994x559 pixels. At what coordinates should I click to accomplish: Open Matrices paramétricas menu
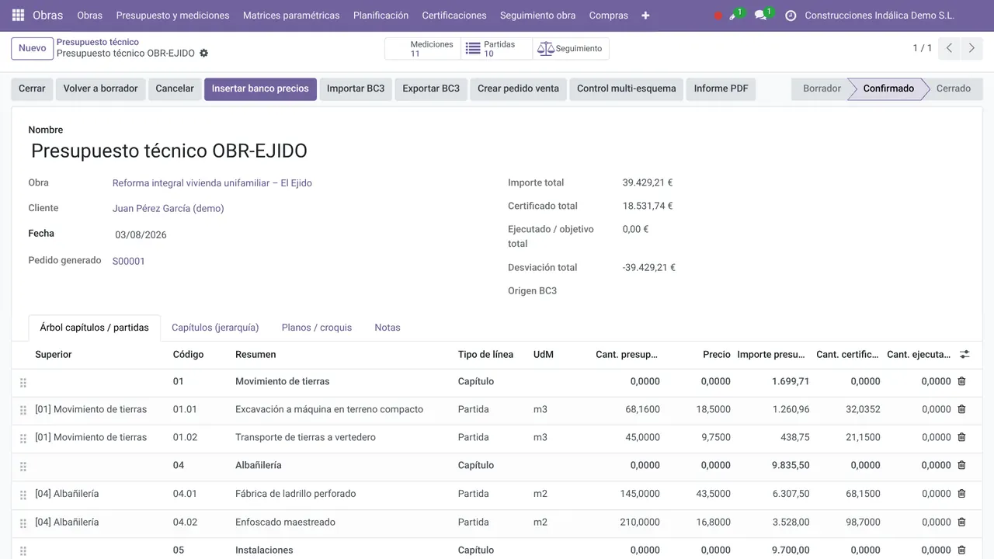coord(291,16)
